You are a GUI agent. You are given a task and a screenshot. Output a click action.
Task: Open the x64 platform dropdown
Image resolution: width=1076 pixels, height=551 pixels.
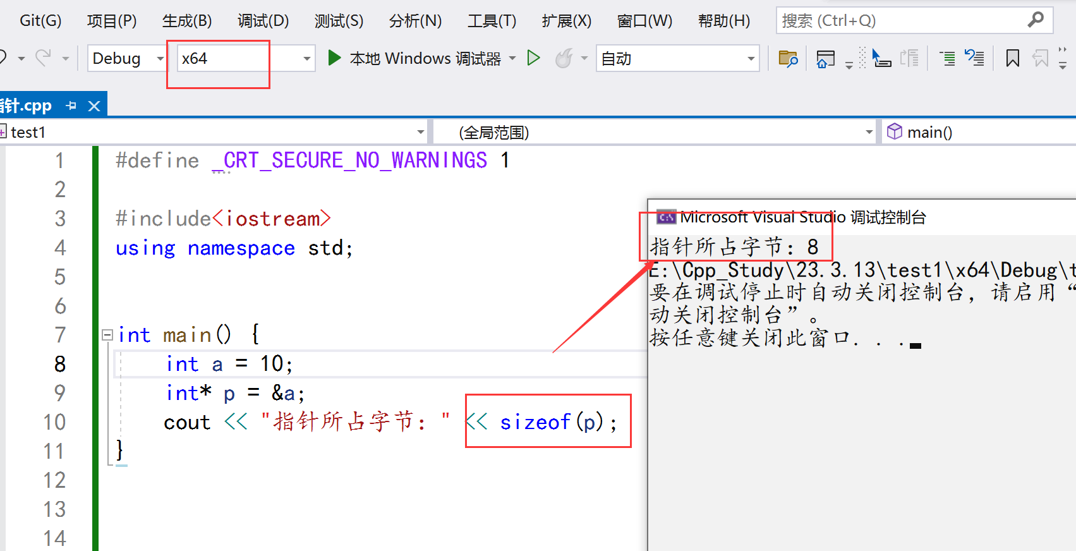246,58
